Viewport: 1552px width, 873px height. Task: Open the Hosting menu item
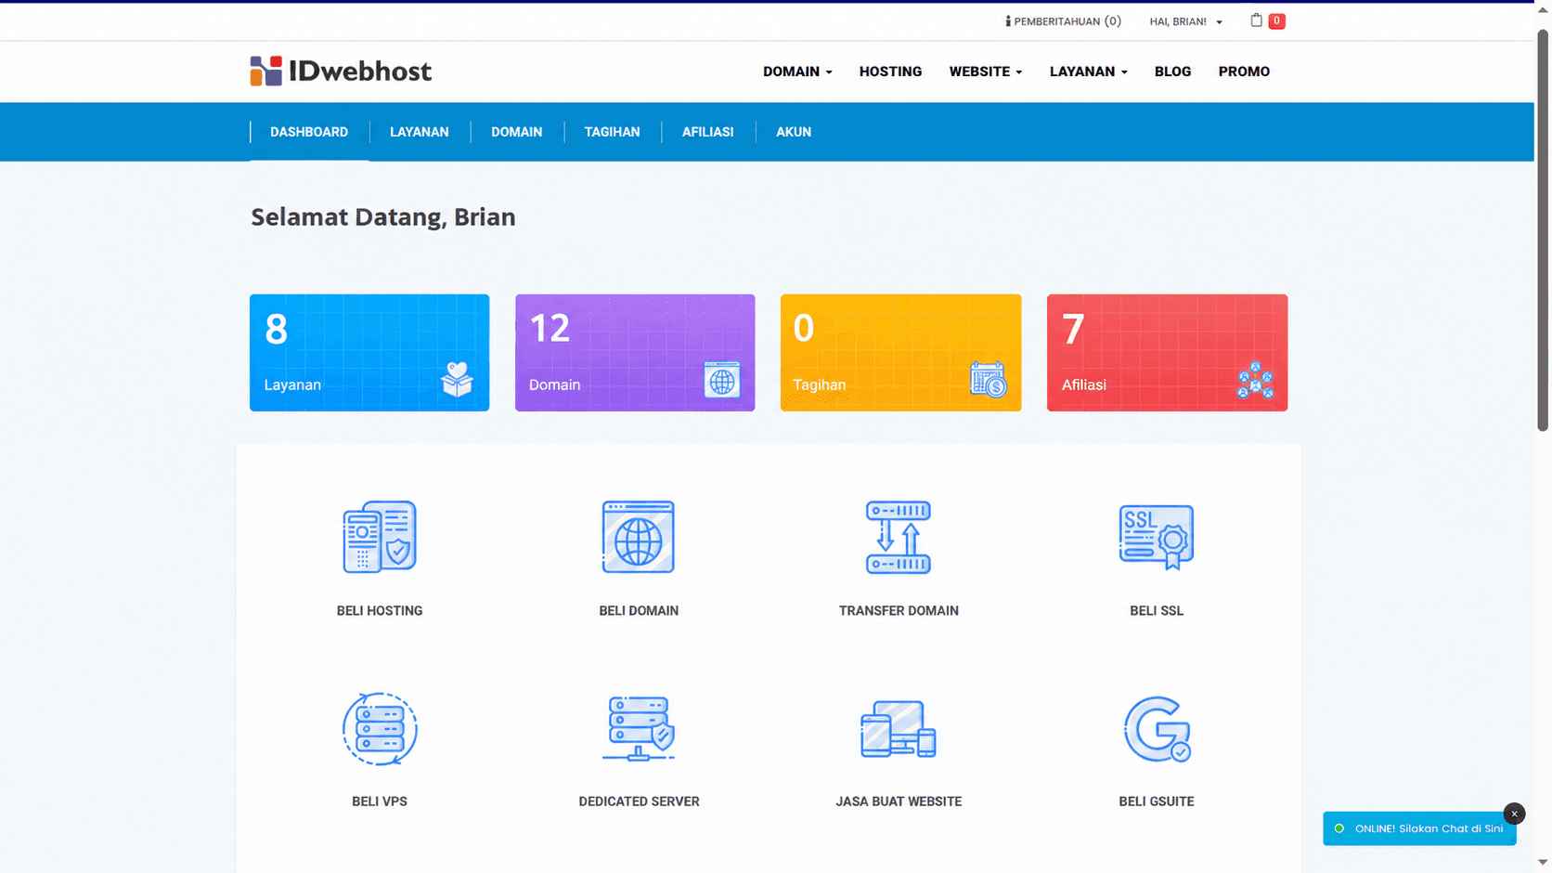890,72
